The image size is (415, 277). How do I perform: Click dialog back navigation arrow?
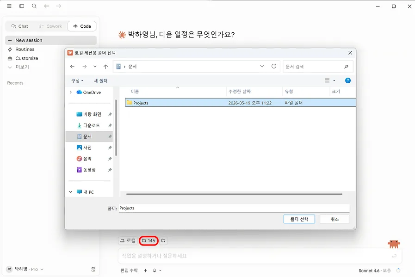pyautogui.click(x=72, y=67)
